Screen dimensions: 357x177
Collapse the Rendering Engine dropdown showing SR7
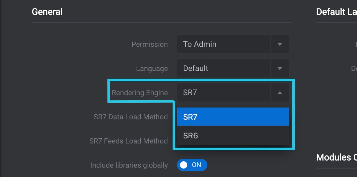pyautogui.click(x=233, y=92)
